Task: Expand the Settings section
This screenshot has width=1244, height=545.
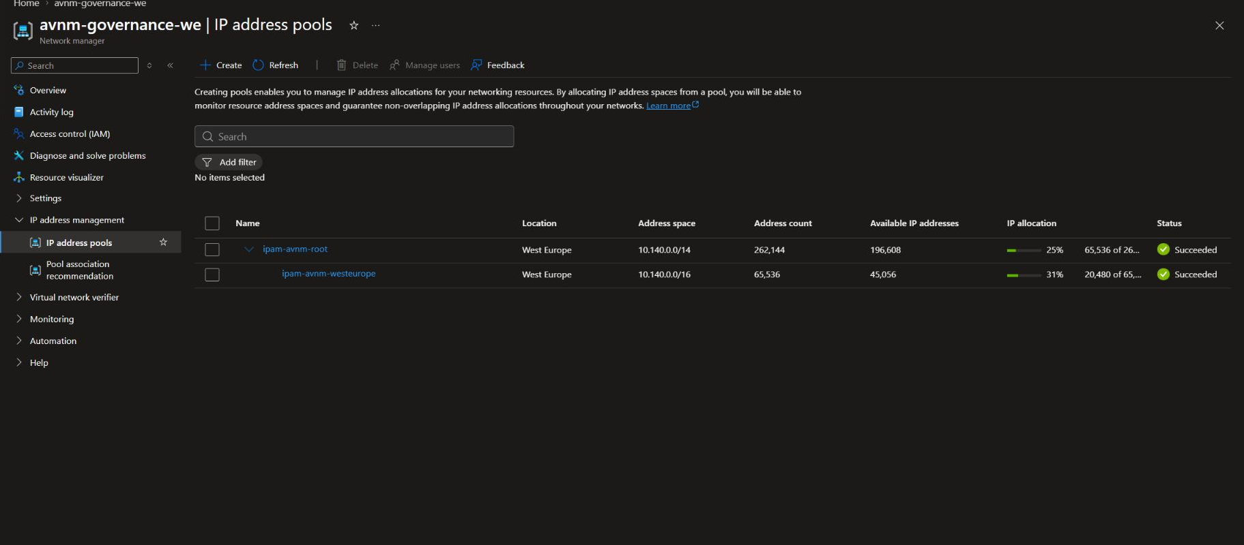Action: click(x=45, y=198)
